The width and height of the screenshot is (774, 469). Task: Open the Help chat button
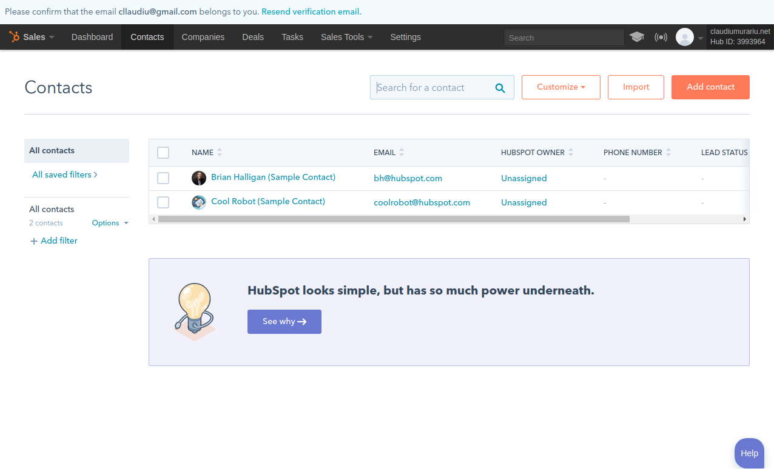(749, 453)
